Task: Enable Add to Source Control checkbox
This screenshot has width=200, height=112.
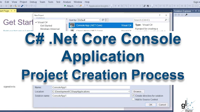Action: tap(133, 99)
